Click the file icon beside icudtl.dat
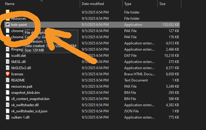Screen dimensions: 206x130 [x=8, y=55]
